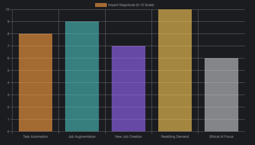Select the Job Augmentation axis label
The width and height of the screenshot is (255, 145).
82,137
